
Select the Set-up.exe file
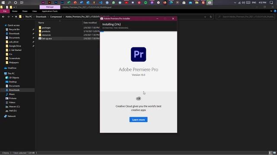pyautogui.click(x=47, y=38)
